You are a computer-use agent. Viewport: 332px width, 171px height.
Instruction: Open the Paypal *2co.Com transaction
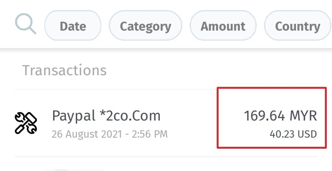coord(166,123)
